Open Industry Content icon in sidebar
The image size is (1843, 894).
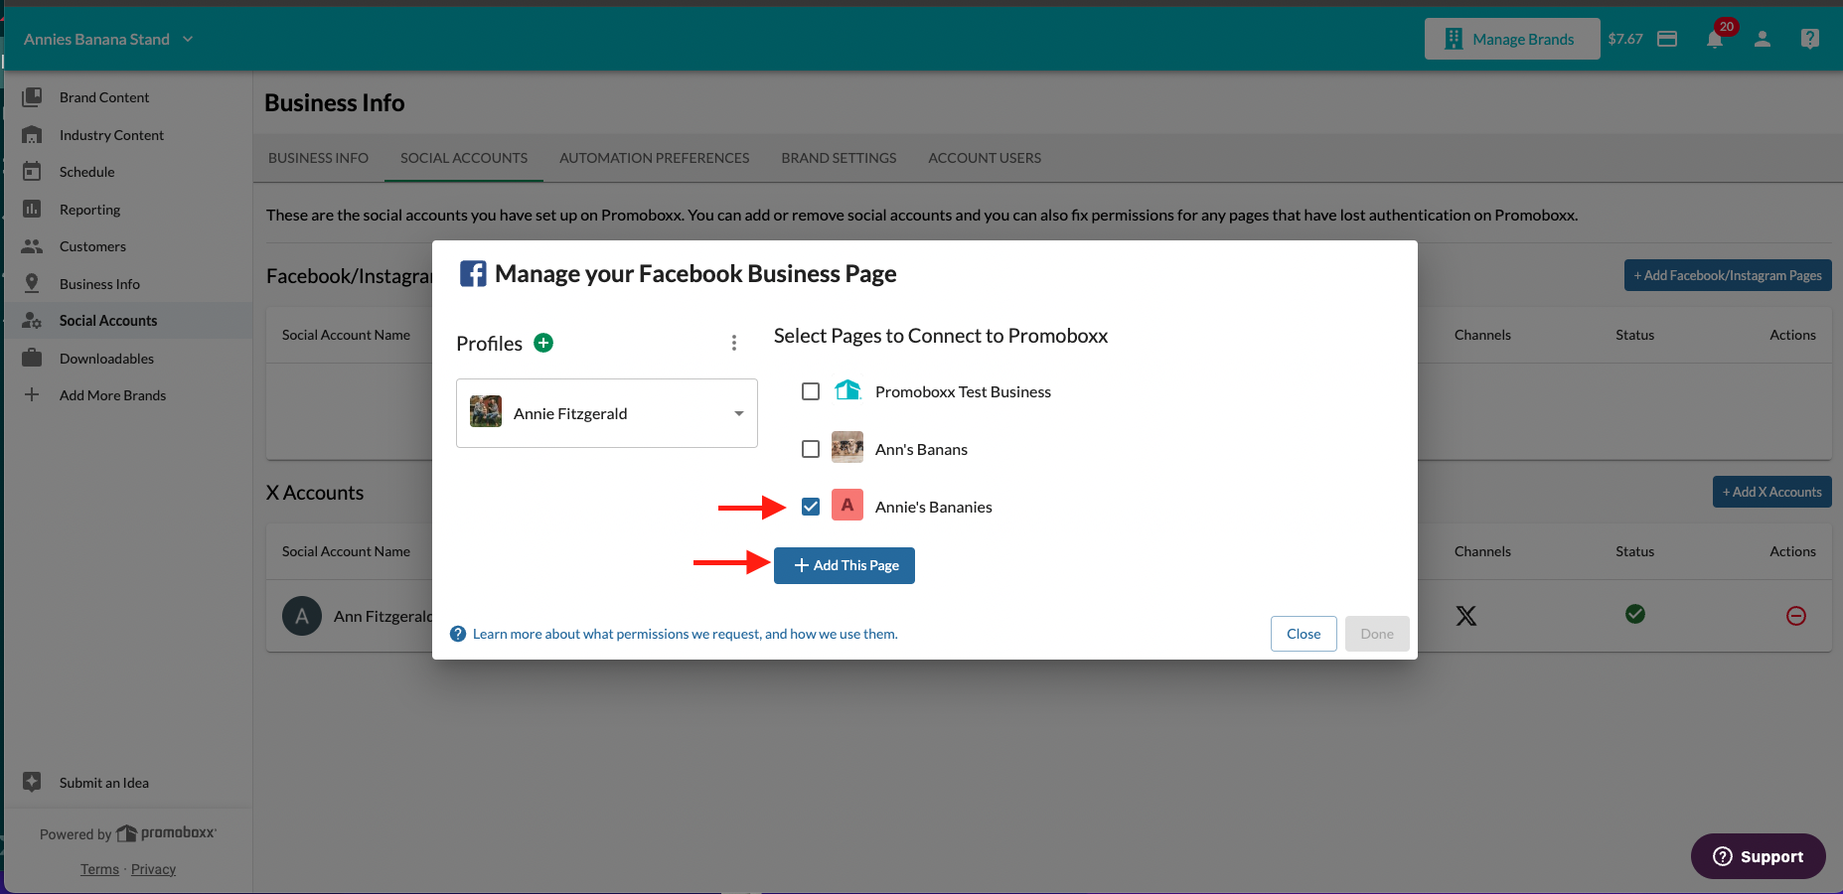32,135
